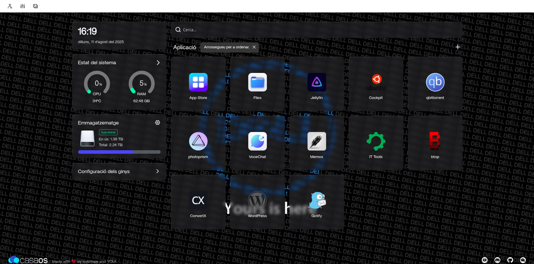
Task: Click the Cerca search field
Action: (317, 30)
